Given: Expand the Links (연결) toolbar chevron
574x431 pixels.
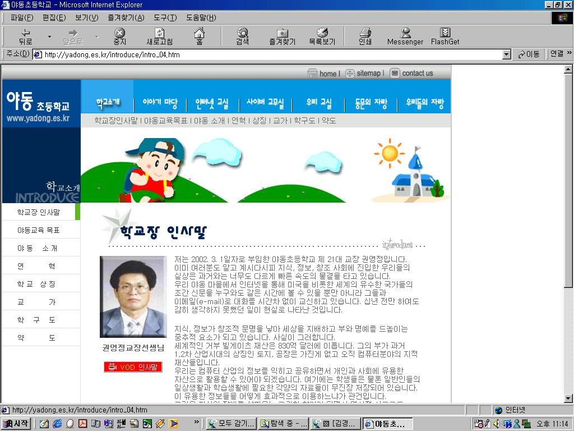Looking at the screenshot, I should click(x=570, y=53).
